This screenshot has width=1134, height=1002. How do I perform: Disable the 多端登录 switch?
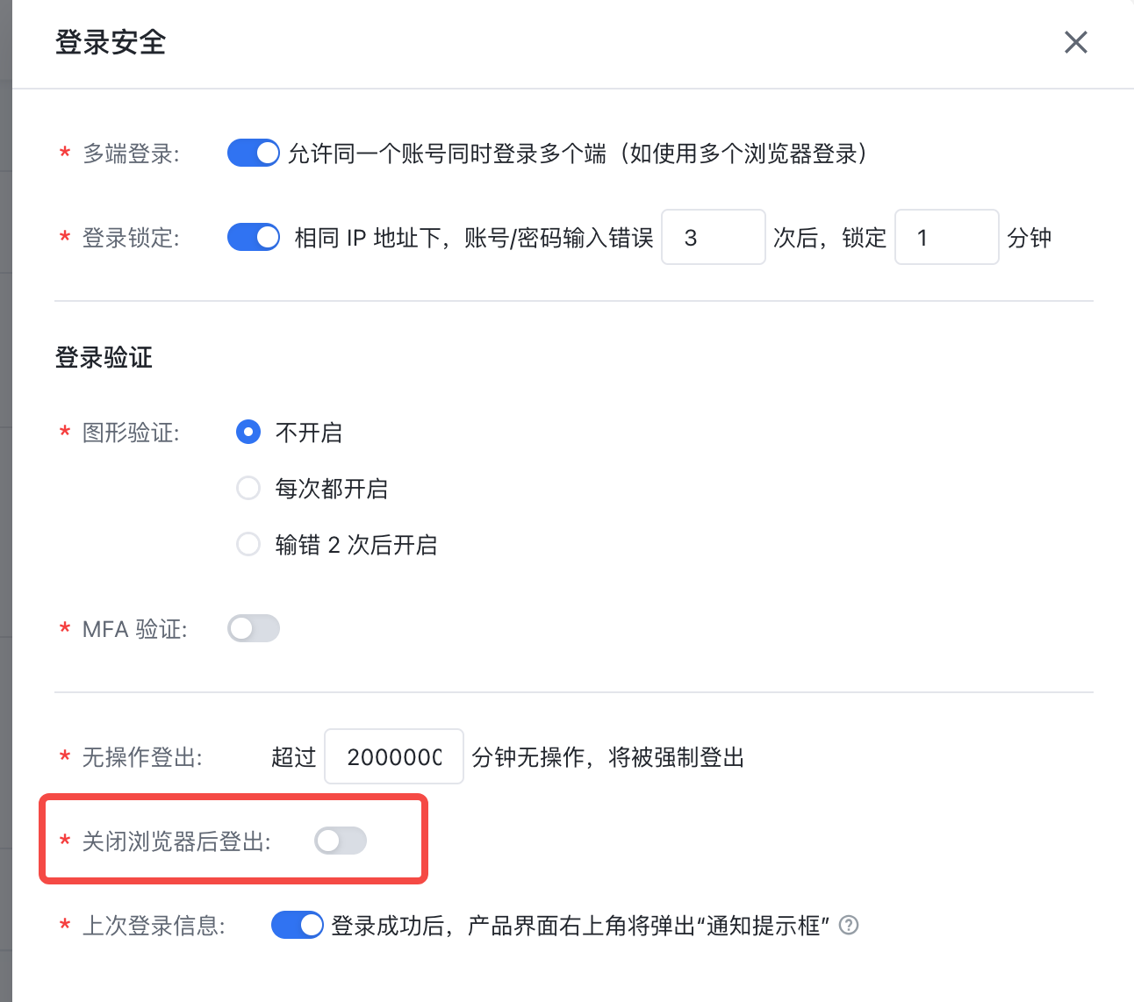coord(254,153)
